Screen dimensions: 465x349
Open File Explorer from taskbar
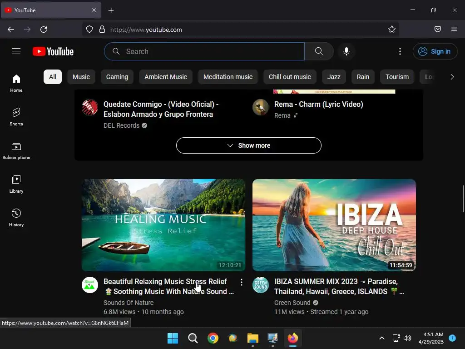(253, 338)
